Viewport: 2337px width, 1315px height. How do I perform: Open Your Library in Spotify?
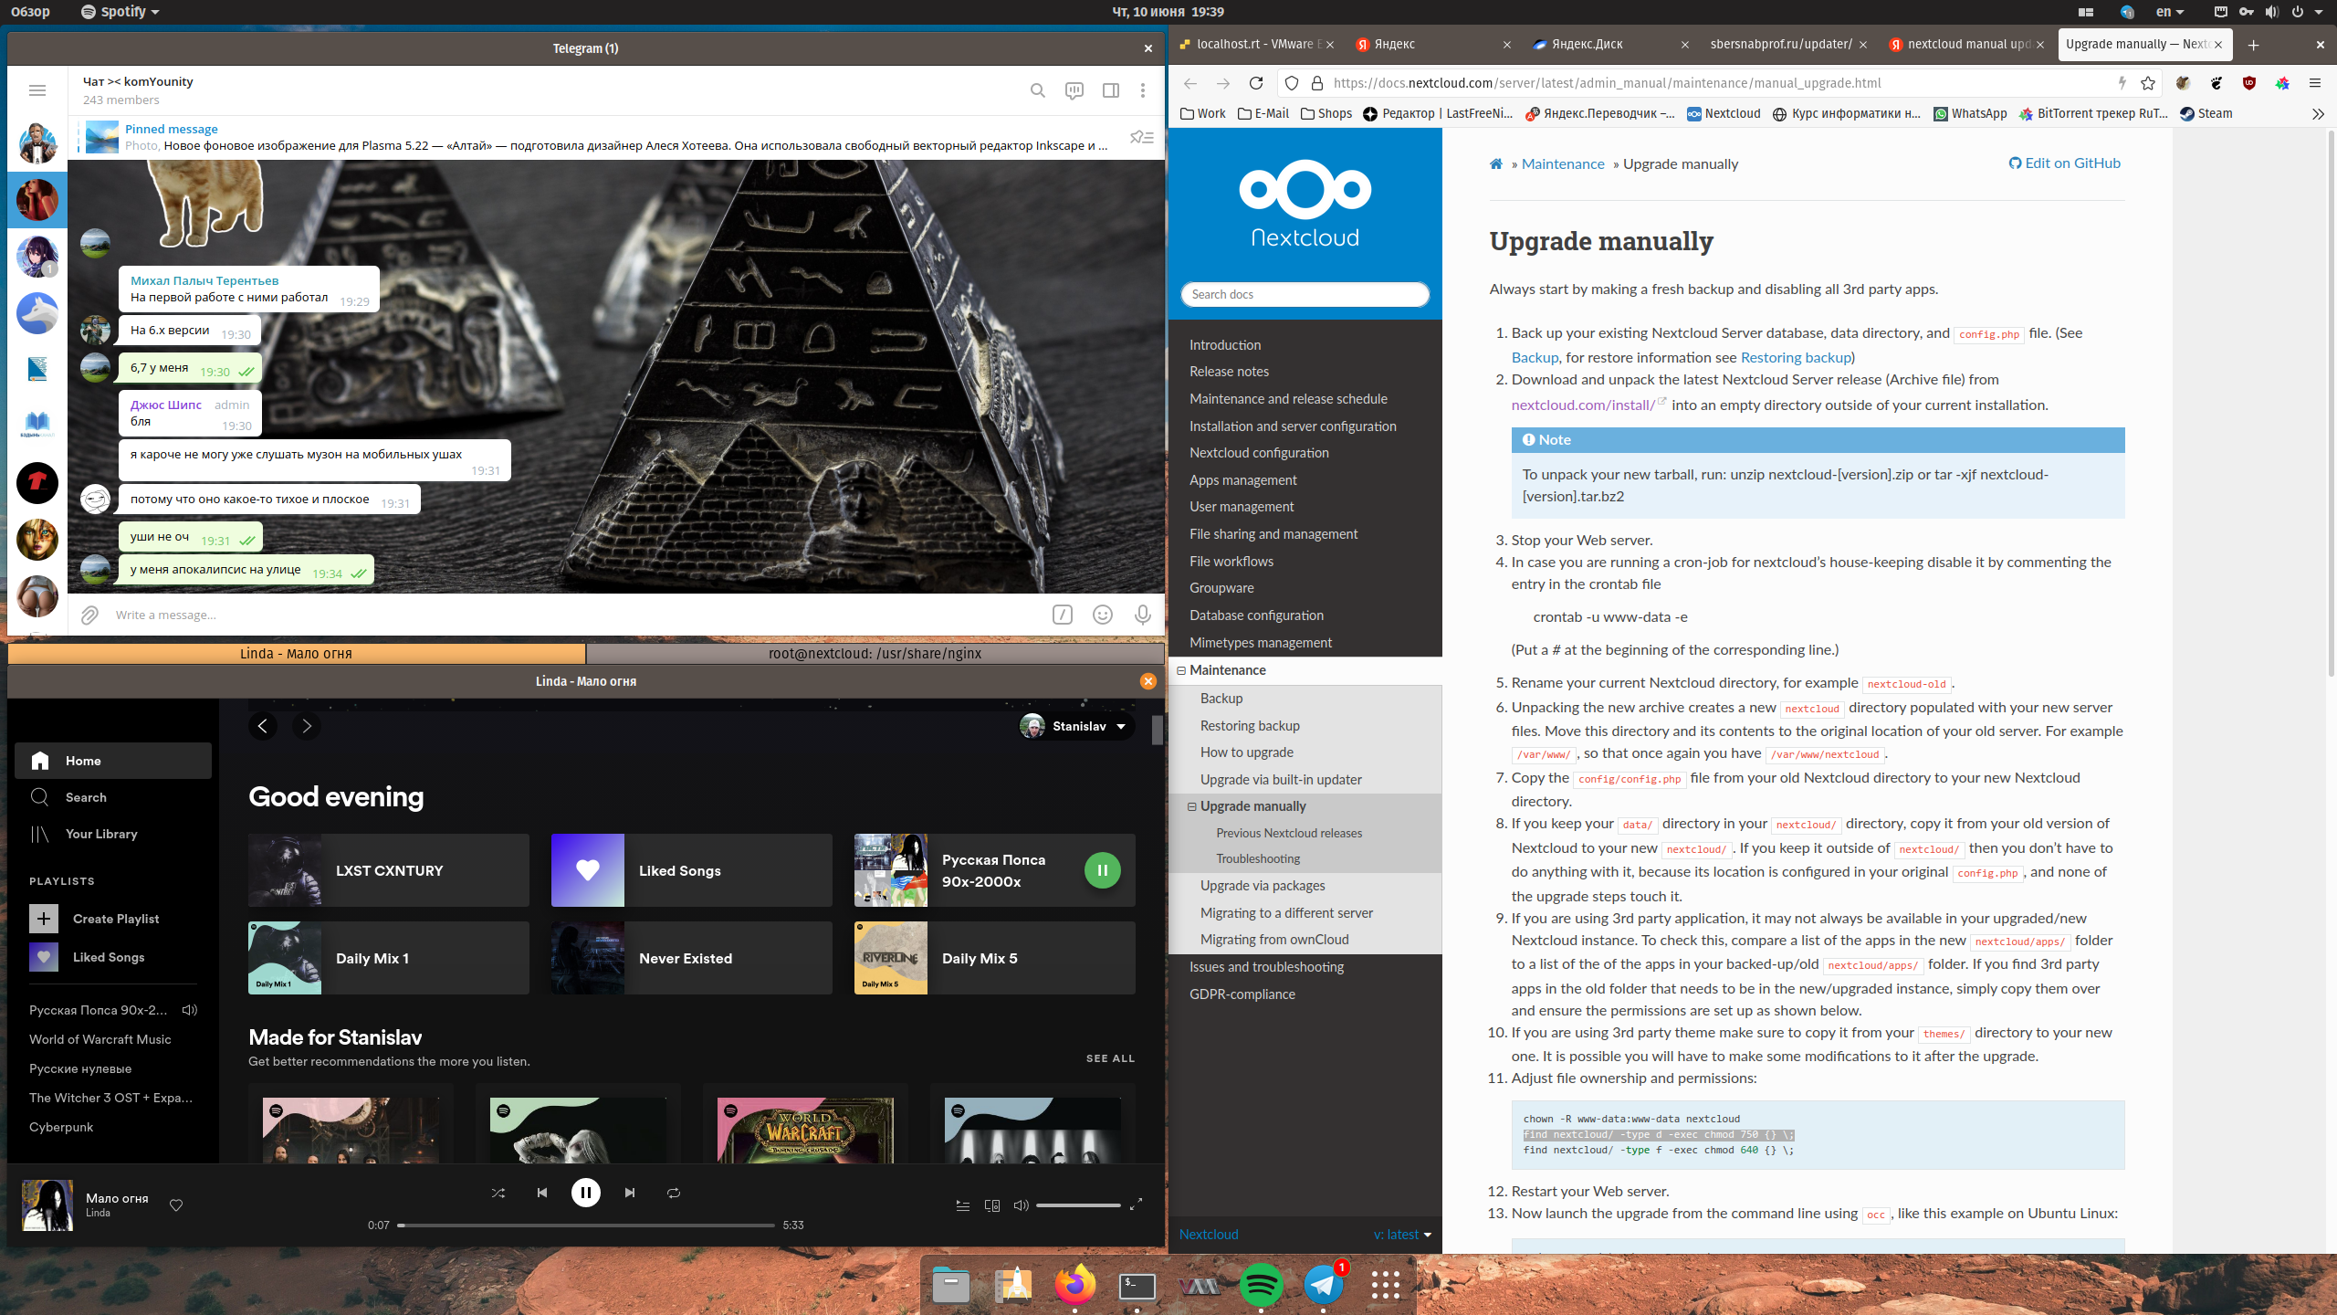point(113,834)
